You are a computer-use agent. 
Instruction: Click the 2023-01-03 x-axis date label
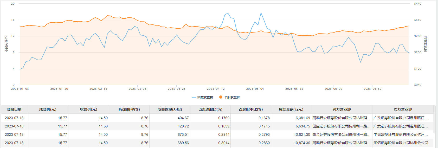tap(20, 89)
